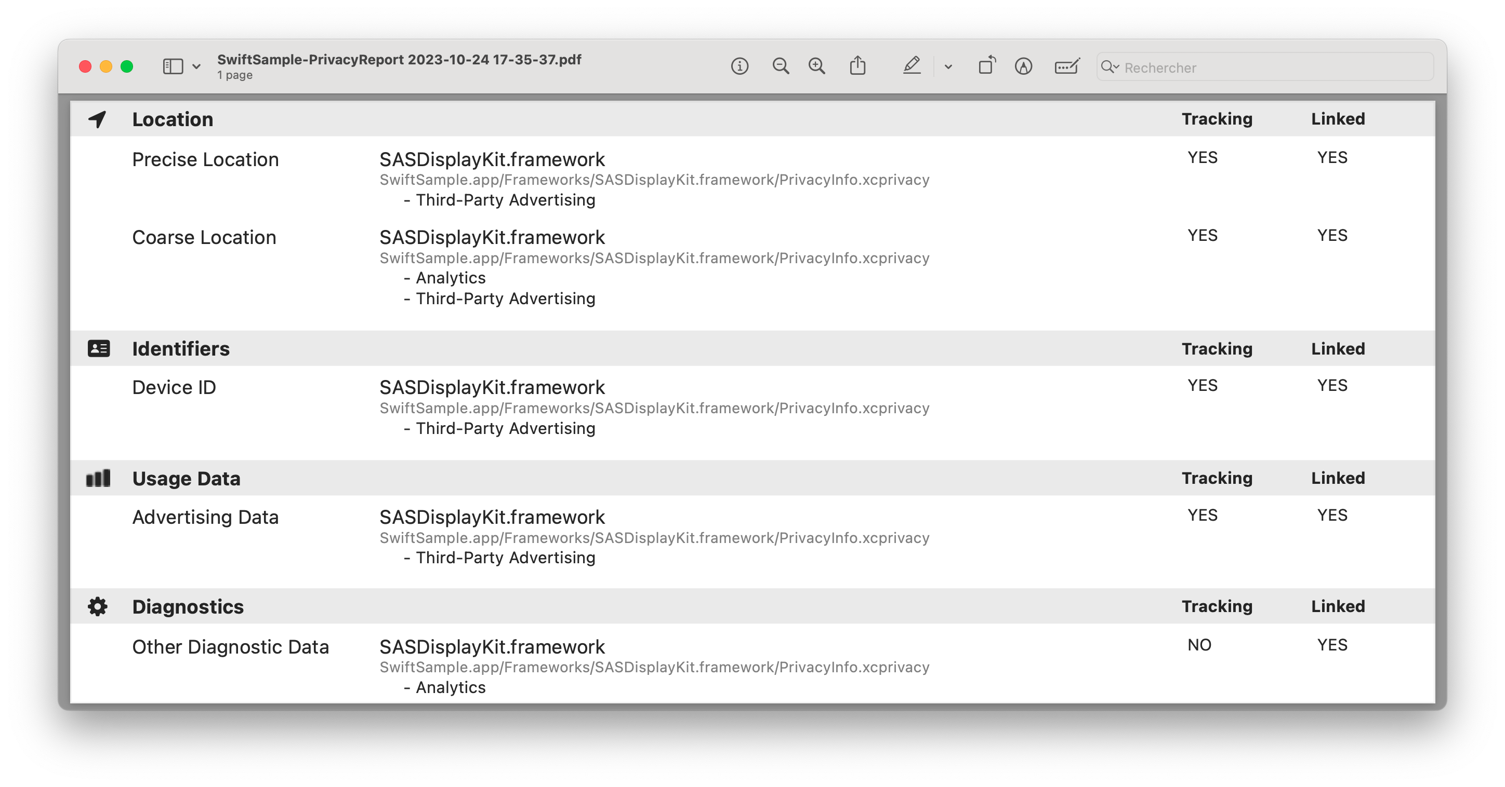Click the Diagnostics gear icon
The width and height of the screenshot is (1505, 787).
pos(98,606)
